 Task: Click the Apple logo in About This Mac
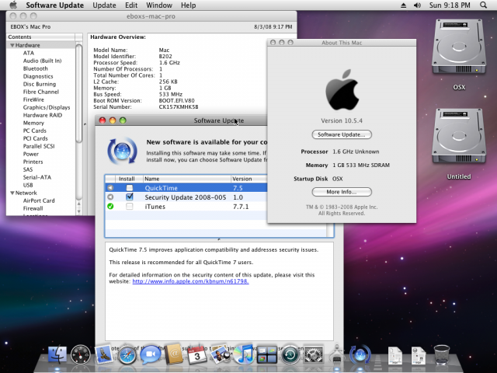[342, 90]
